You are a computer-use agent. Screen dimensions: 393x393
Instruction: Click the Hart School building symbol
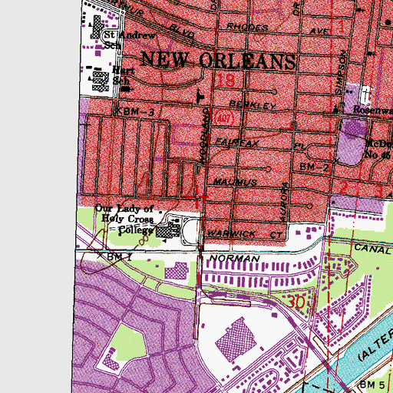(101, 81)
